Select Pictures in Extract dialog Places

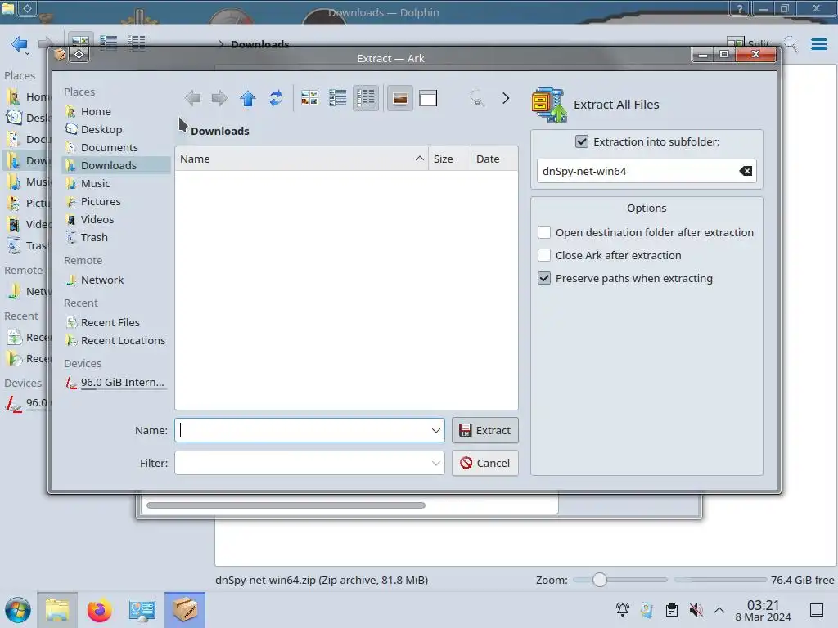(x=115, y=201)
